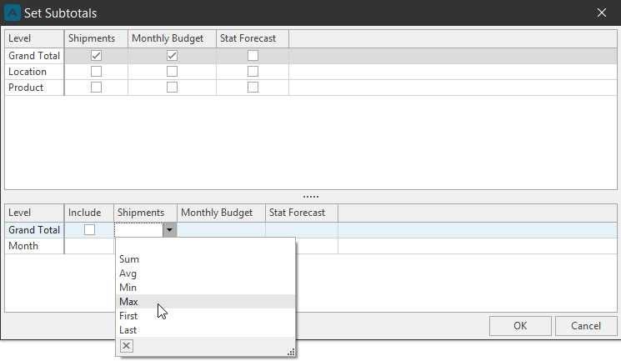Click the Set Subtotals app logo icon
Viewport: 621px width, 361px height.
click(x=13, y=13)
